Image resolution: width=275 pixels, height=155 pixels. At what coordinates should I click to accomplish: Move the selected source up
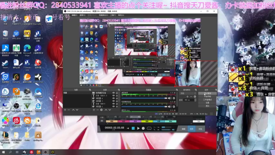pos(106,110)
